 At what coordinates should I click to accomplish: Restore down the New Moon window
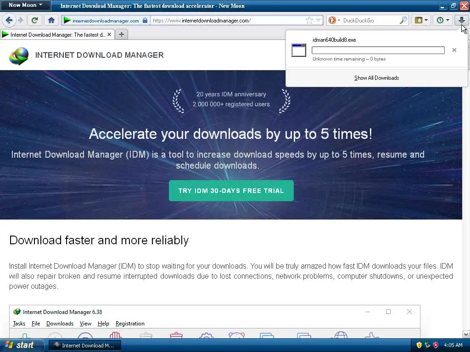pos(453,5)
